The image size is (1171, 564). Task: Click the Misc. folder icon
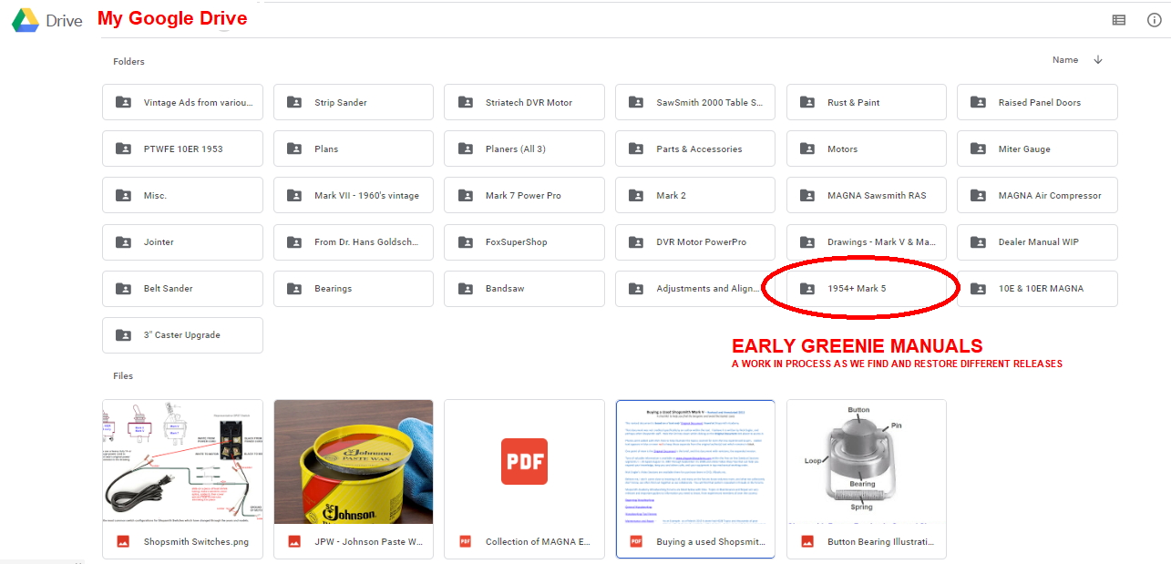[123, 195]
